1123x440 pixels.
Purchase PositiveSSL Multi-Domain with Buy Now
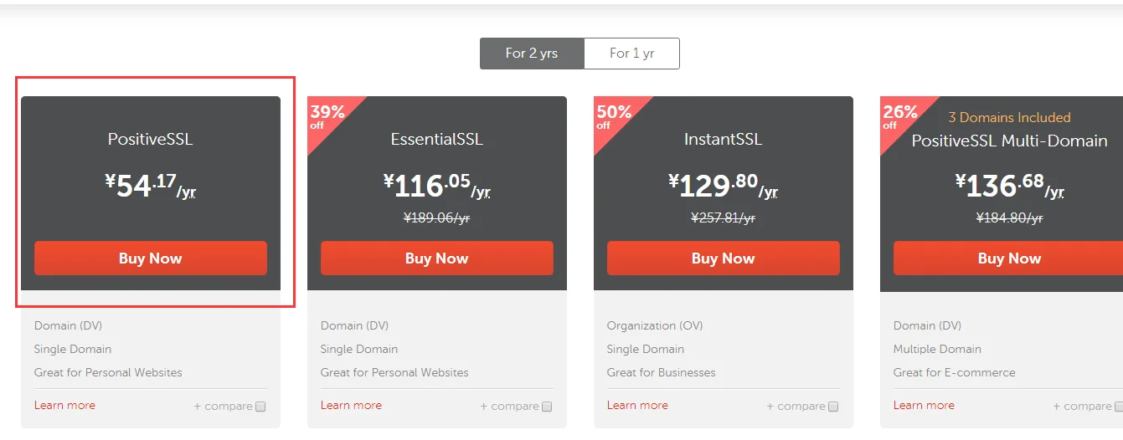coord(1008,258)
